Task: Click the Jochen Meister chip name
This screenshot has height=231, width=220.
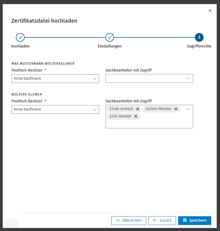Action: coord(159,109)
